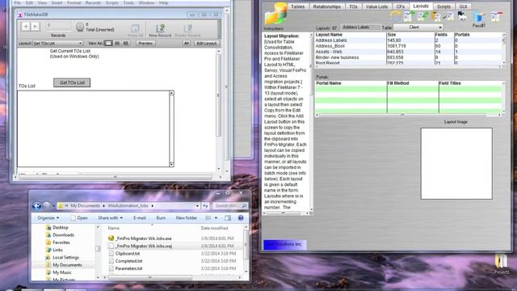Screen dimensions: 517x291
Task: Open the Table dropdown set to Client
Action: point(418,27)
